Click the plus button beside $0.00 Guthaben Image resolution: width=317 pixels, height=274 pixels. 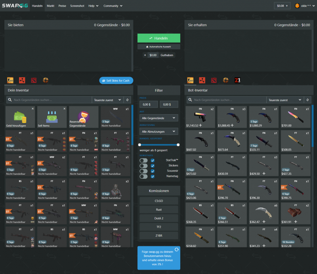[145, 55]
